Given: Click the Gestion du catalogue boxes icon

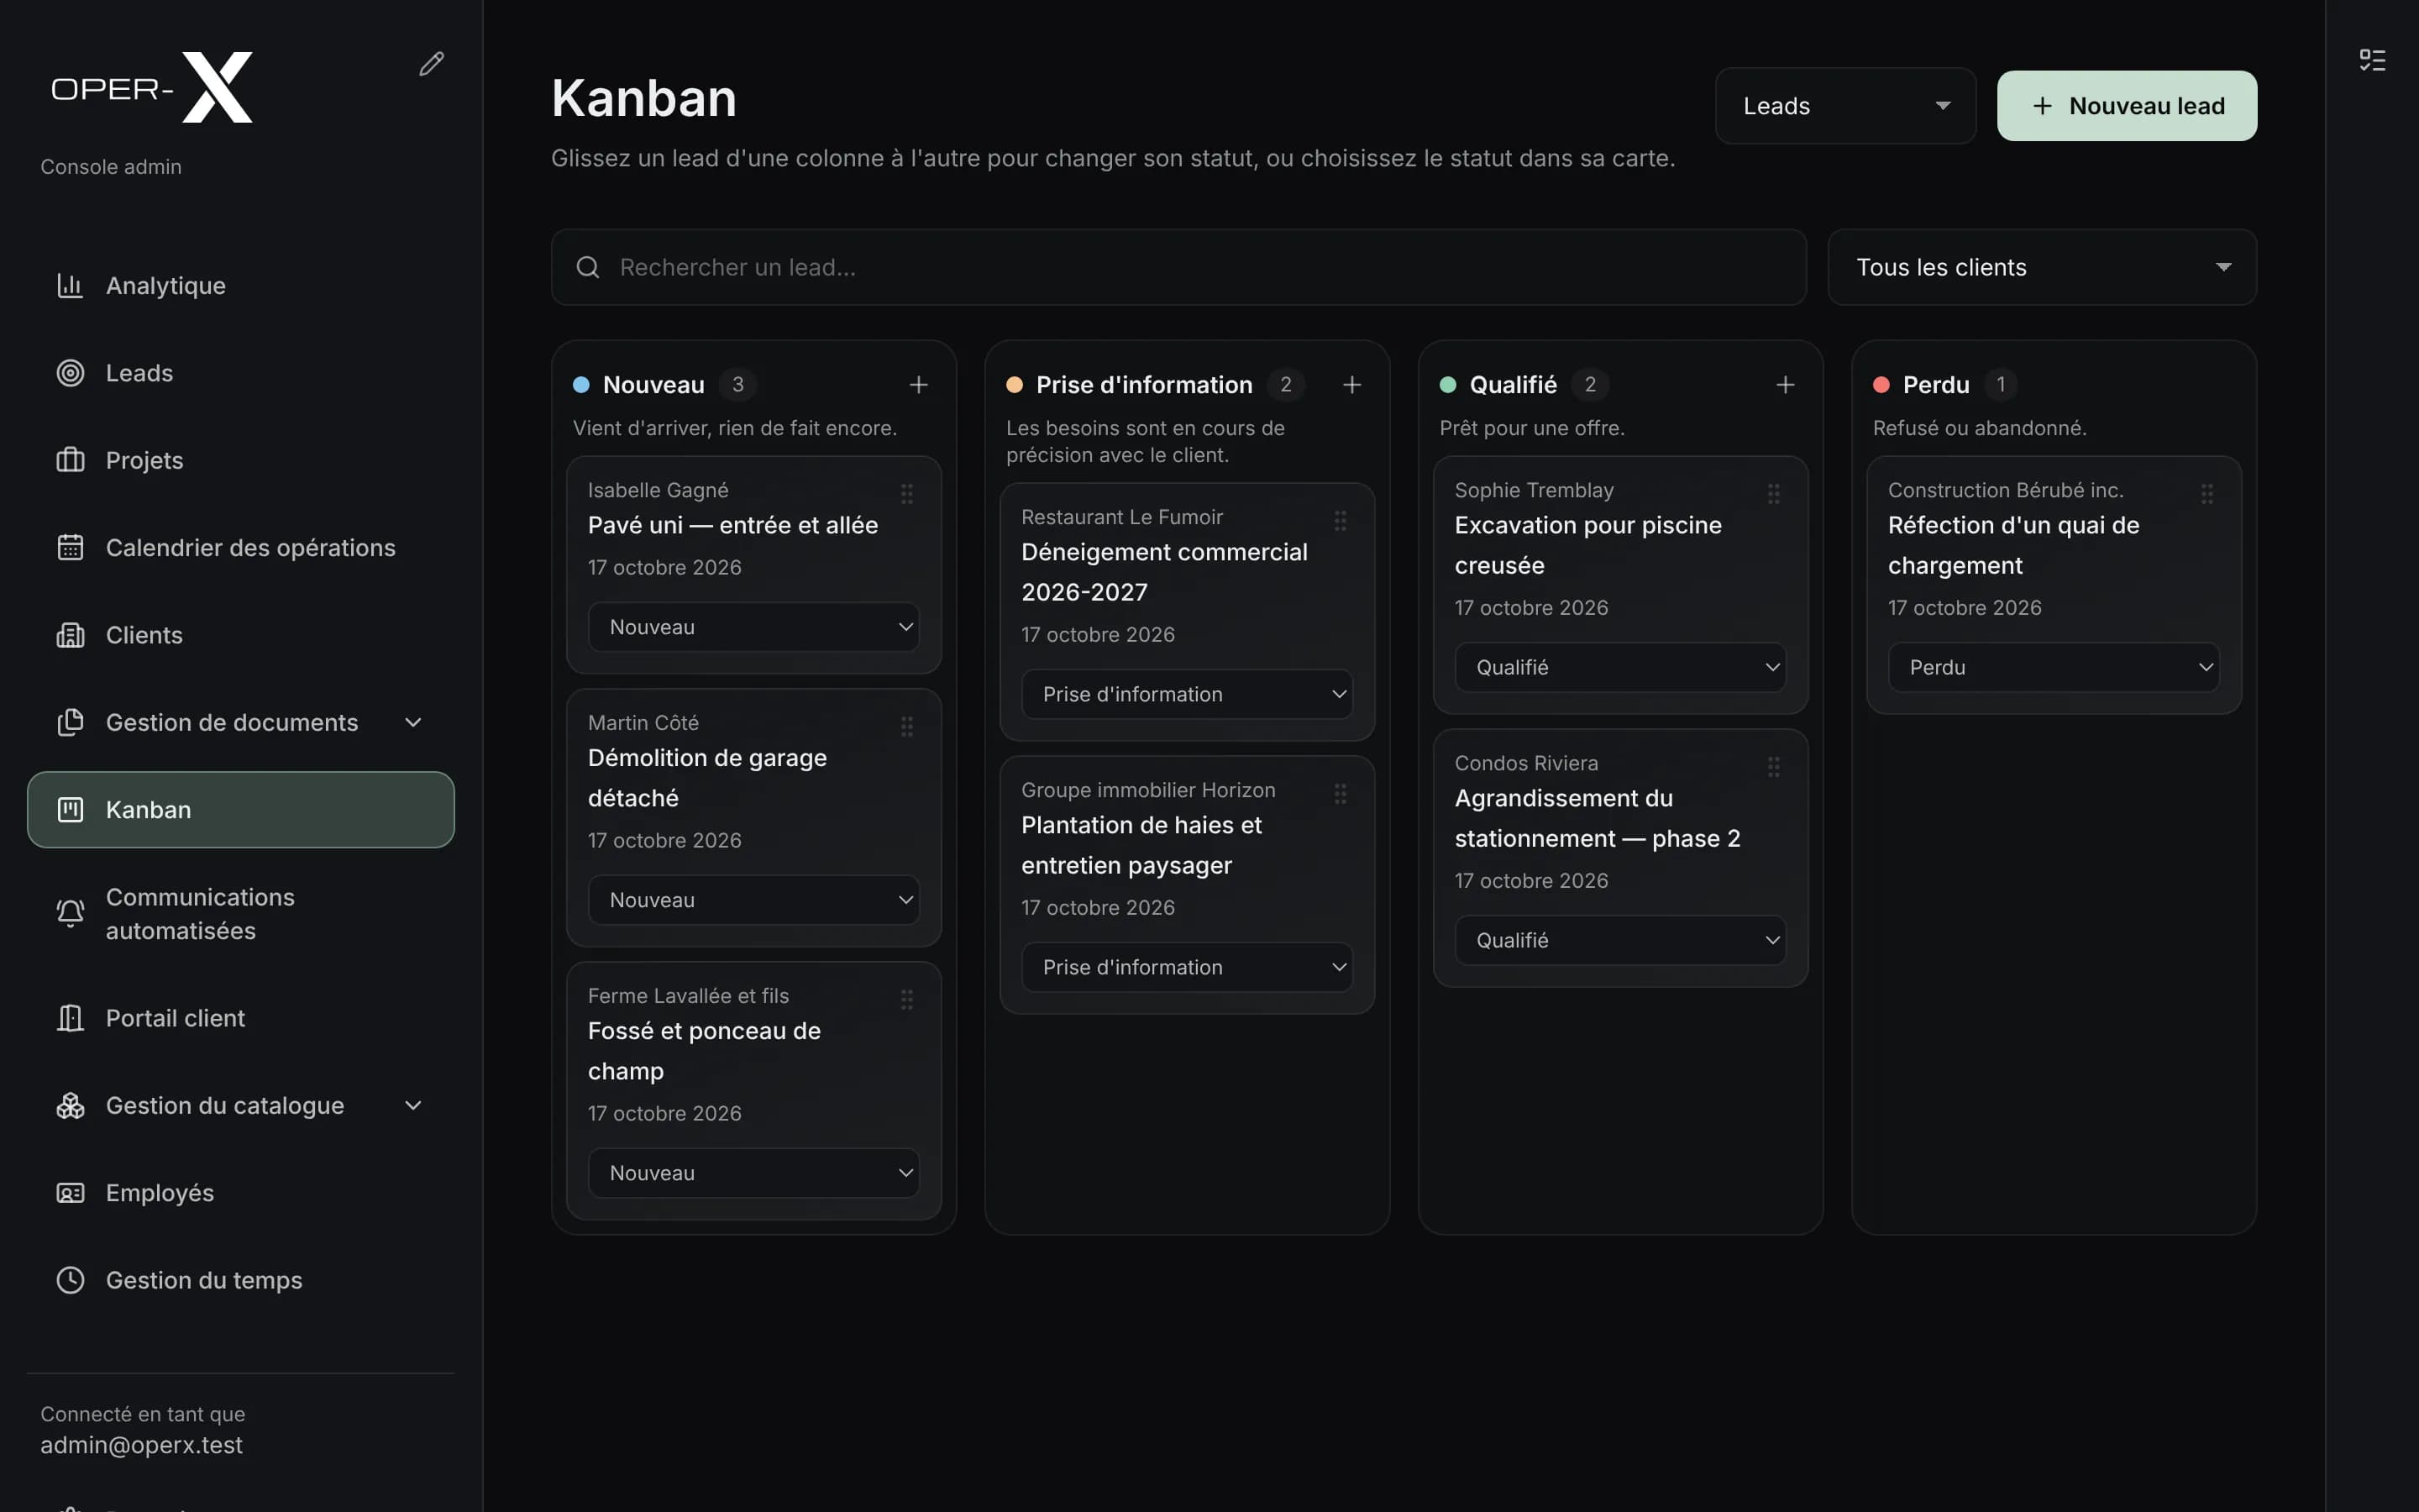Looking at the screenshot, I should (x=70, y=1105).
